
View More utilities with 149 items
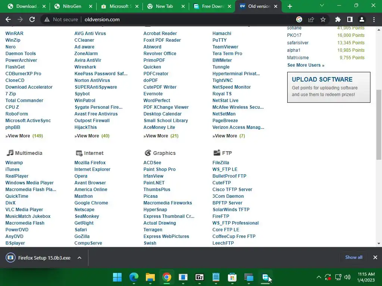pos(24,136)
